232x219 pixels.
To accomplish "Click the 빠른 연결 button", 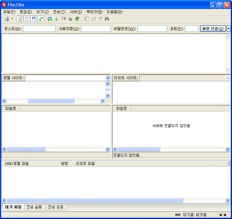I will pyautogui.click(x=213, y=29).
